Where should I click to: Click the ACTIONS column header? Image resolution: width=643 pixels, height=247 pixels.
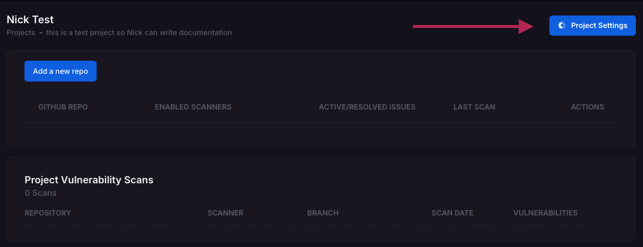click(588, 107)
